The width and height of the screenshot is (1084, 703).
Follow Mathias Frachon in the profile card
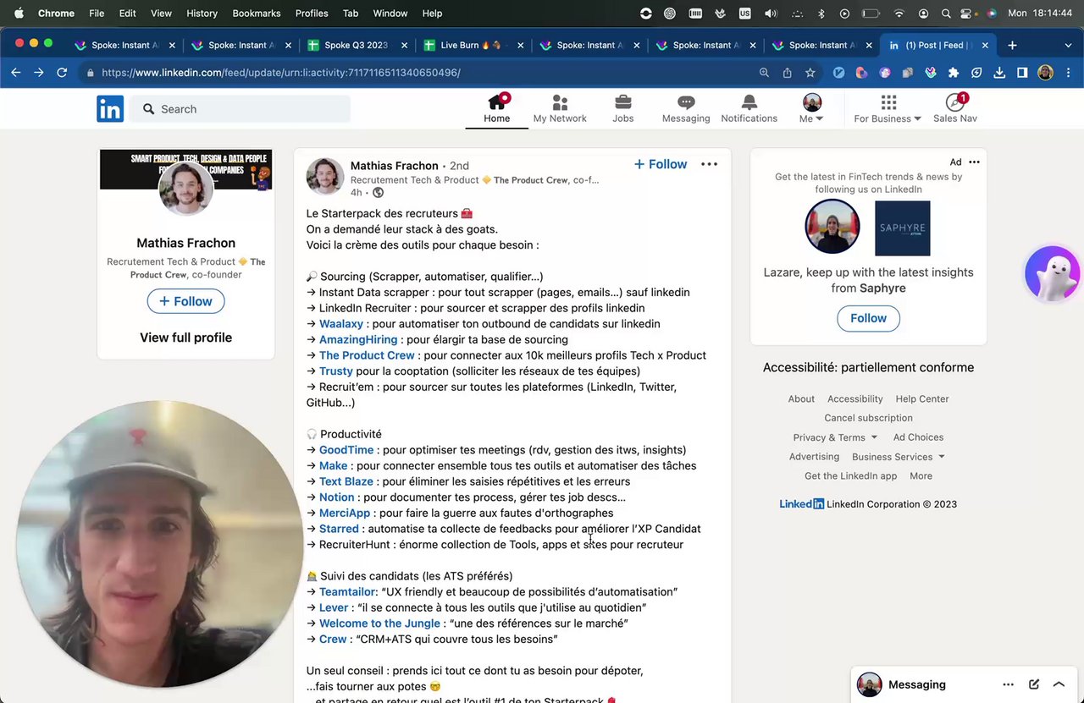pos(185,301)
